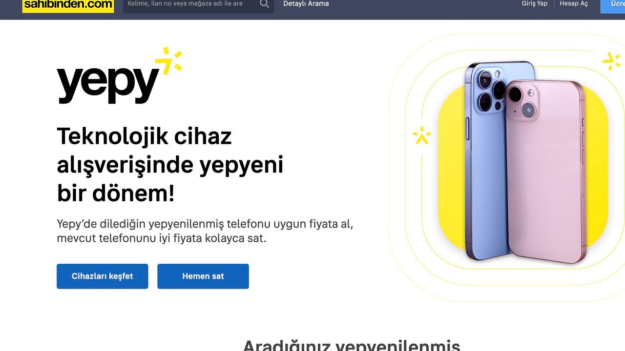
Task: Click the Cihazları keşfet button
Action: pos(103,276)
